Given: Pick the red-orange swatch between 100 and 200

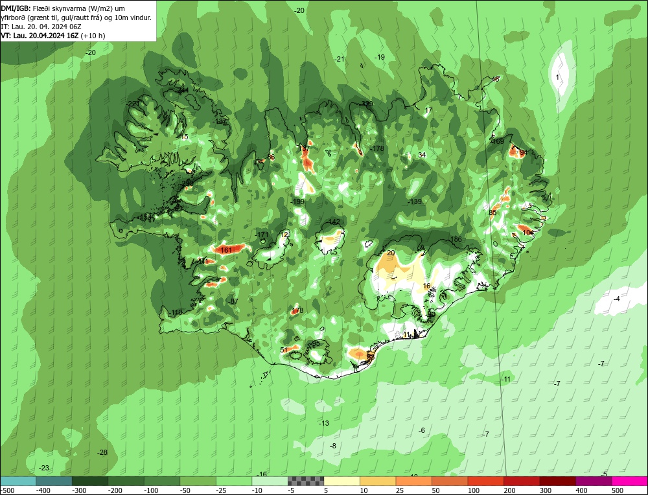Looking at the screenshot, I should coord(485,481).
